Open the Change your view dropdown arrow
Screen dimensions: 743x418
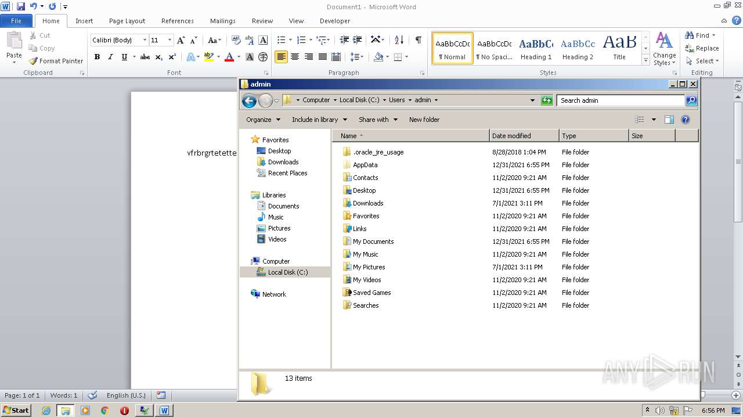coord(654,120)
